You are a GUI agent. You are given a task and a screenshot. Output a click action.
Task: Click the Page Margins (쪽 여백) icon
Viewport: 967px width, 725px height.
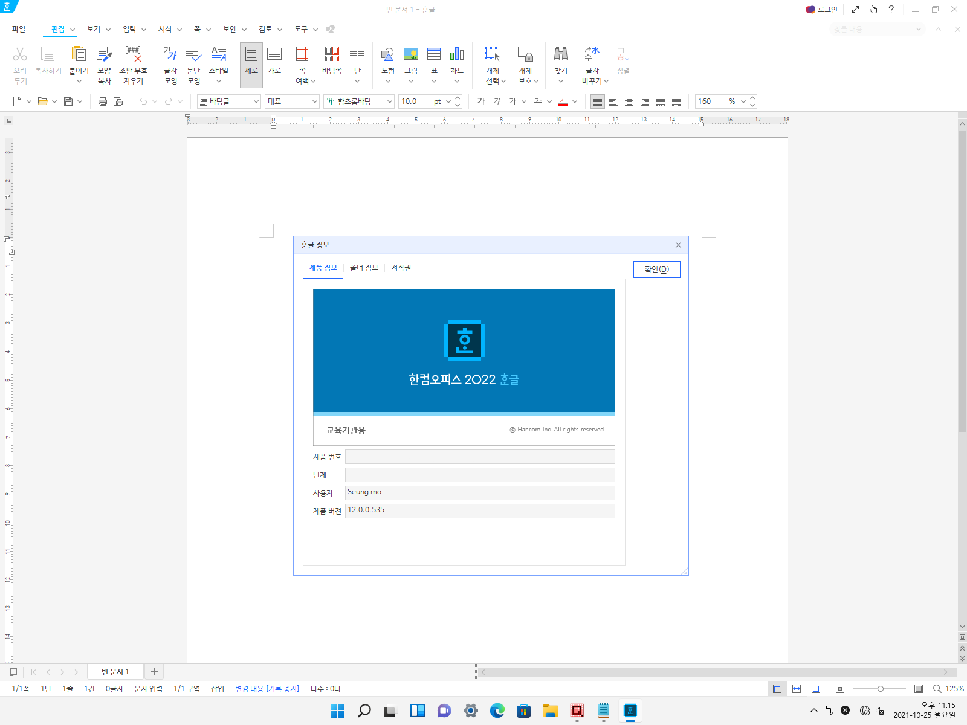pyautogui.click(x=302, y=54)
